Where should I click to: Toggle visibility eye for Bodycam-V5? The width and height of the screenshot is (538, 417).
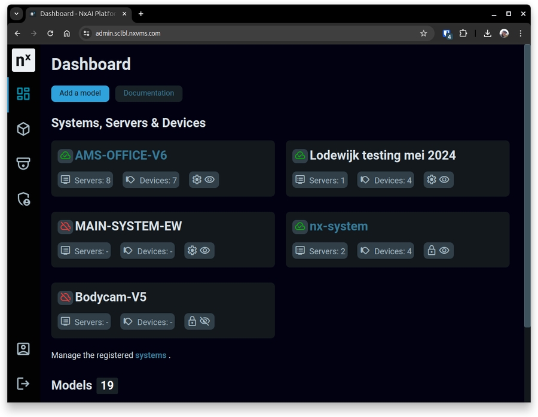click(205, 321)
